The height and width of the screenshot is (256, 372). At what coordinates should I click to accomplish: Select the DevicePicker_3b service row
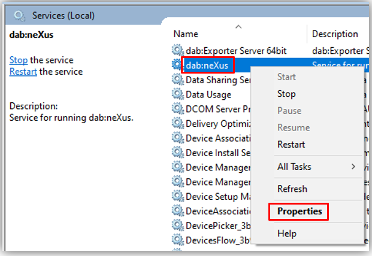pyautogui.click(x=218, y=225)
